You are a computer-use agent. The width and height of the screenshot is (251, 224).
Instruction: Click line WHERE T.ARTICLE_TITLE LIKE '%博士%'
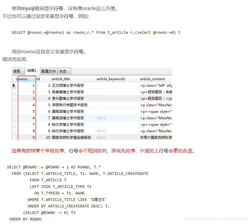tap(67, 199)
